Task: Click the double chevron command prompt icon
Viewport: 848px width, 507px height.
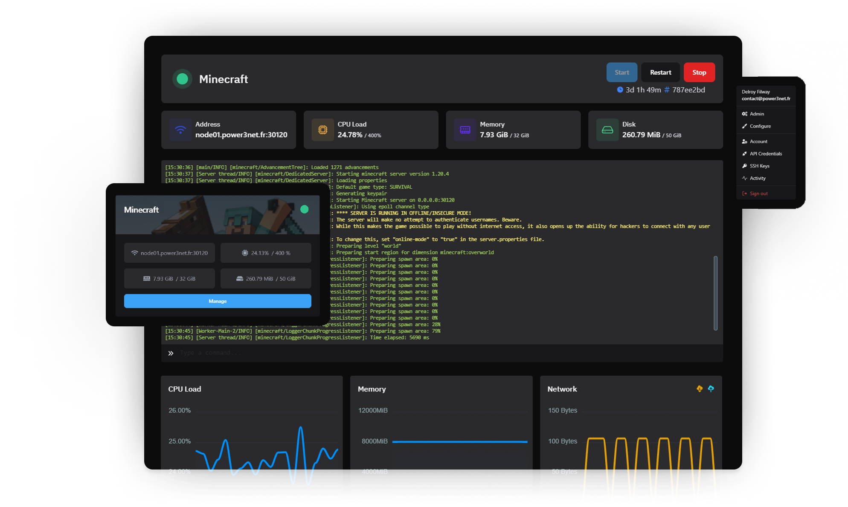Action: (171, 353)
